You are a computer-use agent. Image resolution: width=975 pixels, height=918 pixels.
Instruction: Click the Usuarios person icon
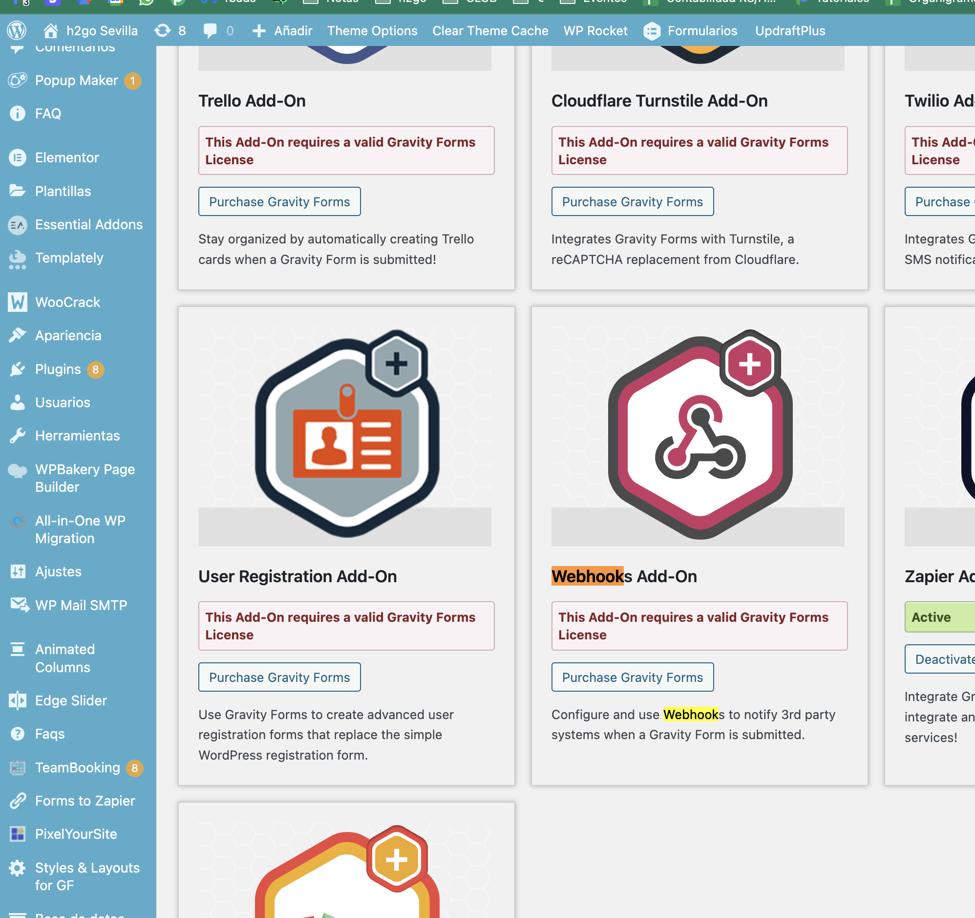(x=18, y=403)
